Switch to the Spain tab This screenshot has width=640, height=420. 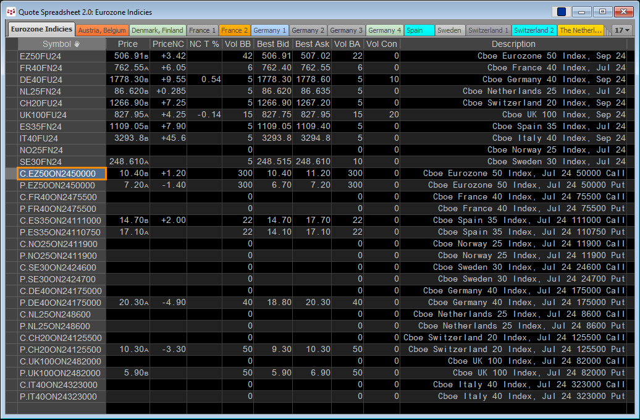tap(419, 30)
